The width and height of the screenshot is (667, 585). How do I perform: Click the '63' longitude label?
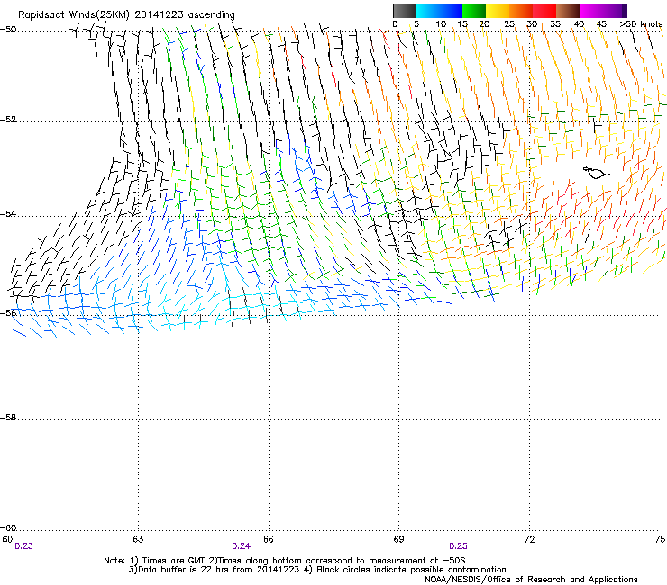coord(138,539)
